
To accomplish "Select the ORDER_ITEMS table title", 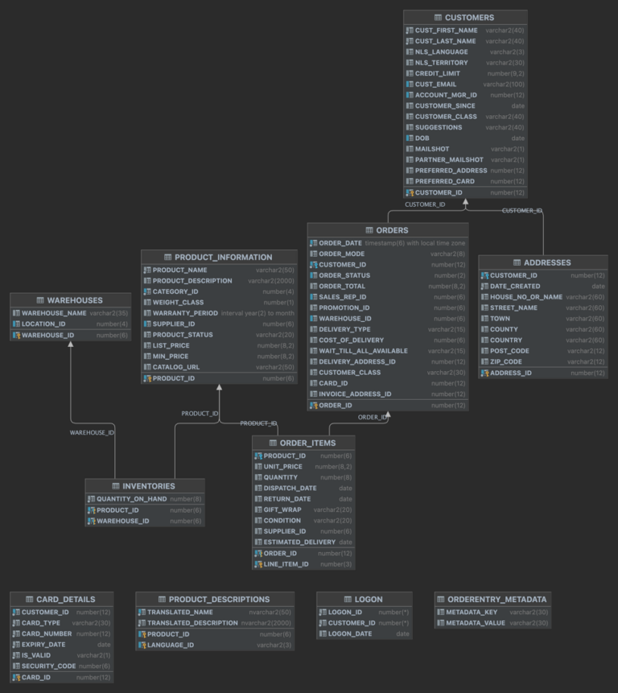I will click(307, 443).
